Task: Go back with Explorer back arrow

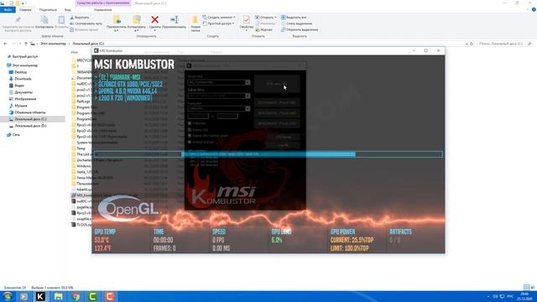Action: pyautogui.click(x=5, y=44)
